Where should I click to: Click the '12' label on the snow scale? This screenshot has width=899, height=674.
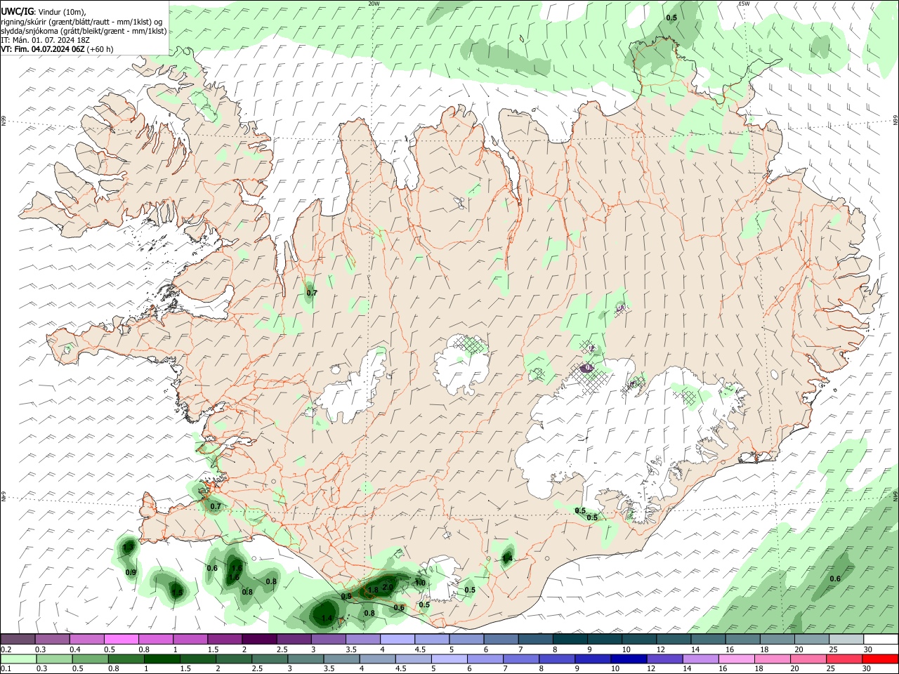tap(661, 649)
